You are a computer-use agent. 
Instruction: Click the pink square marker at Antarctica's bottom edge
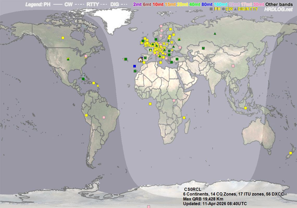(x=148, y=207)
